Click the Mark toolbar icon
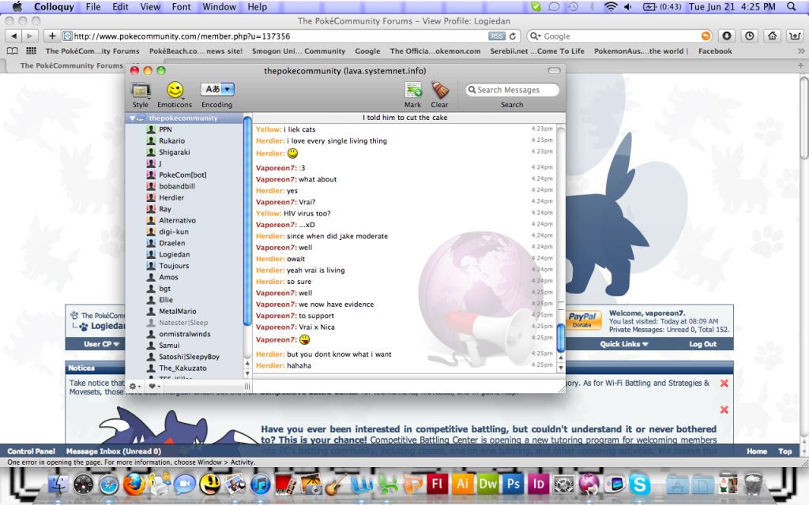The width and height of the screenshot is (809, 505). (x=412, y=90)
